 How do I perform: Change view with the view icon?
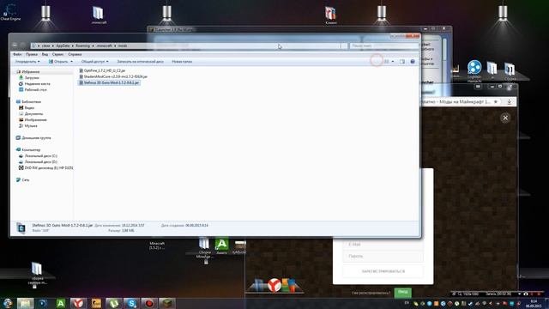click(386, 62)
